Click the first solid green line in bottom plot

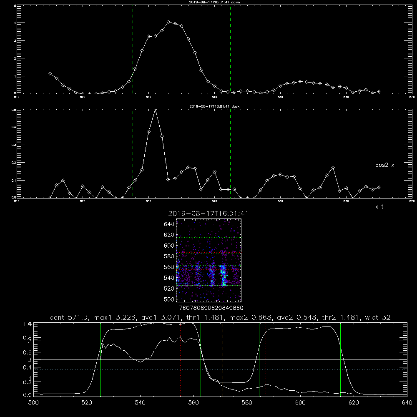(101, 359)
